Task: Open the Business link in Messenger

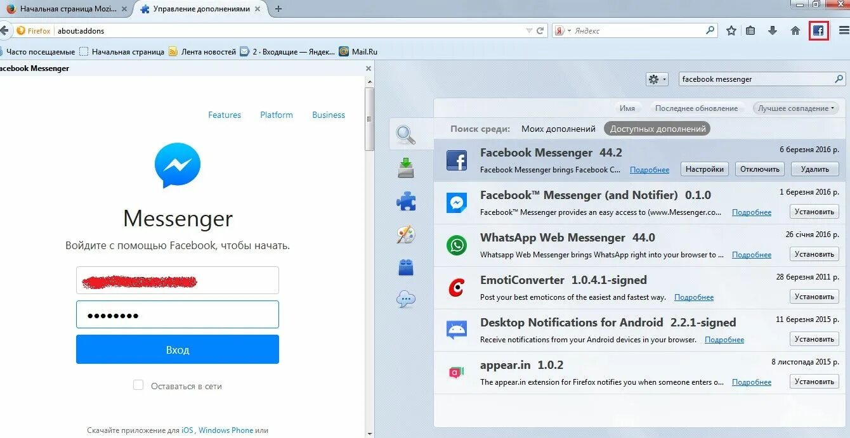Action: point(329,115)
